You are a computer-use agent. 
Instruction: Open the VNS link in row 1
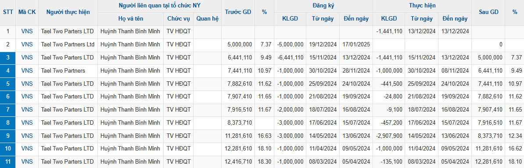tap(27, 31)
